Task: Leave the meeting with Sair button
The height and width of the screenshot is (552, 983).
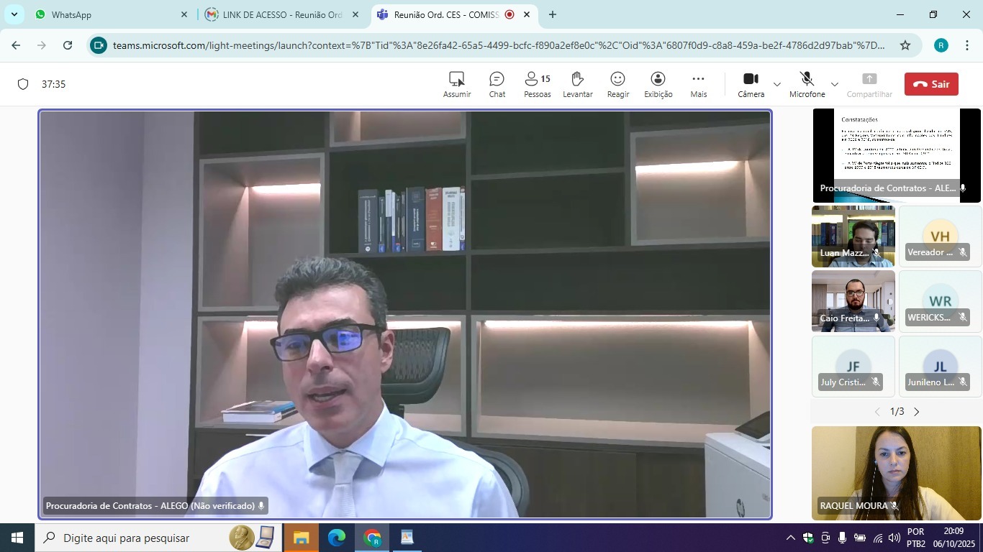Action: click(931, 84)
